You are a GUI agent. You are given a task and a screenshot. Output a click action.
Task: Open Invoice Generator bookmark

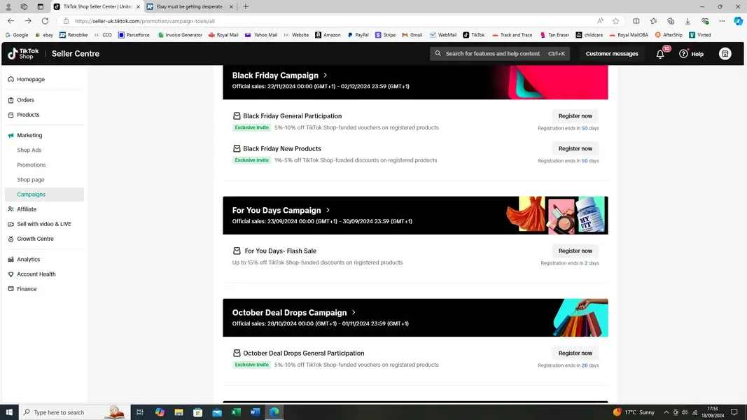pyautogui.click(x=180, y=35)
